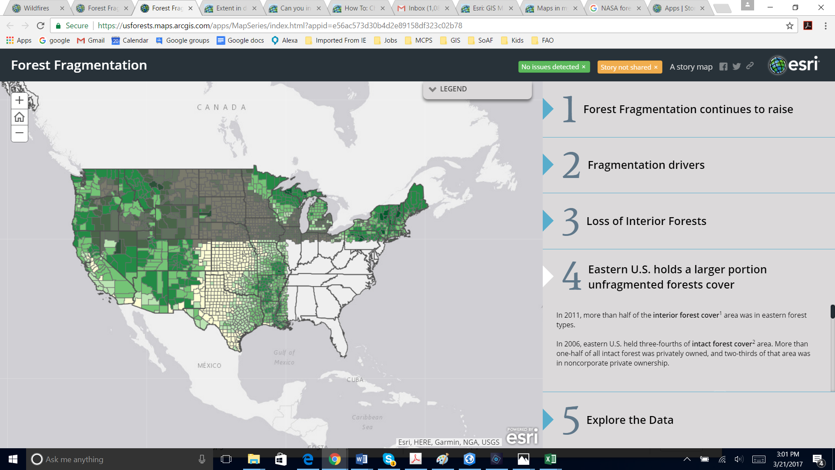Expand entry 1 Forest Fragmentation continues to raise
This screenshot has height=470, width=835.
[x=688, y=109]
